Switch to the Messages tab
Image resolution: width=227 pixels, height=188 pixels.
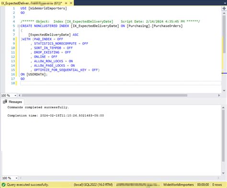point(12,102)
